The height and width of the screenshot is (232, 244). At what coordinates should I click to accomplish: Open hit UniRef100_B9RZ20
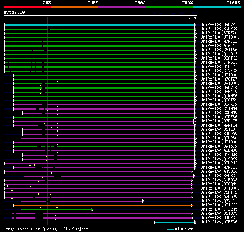(219, 33)
